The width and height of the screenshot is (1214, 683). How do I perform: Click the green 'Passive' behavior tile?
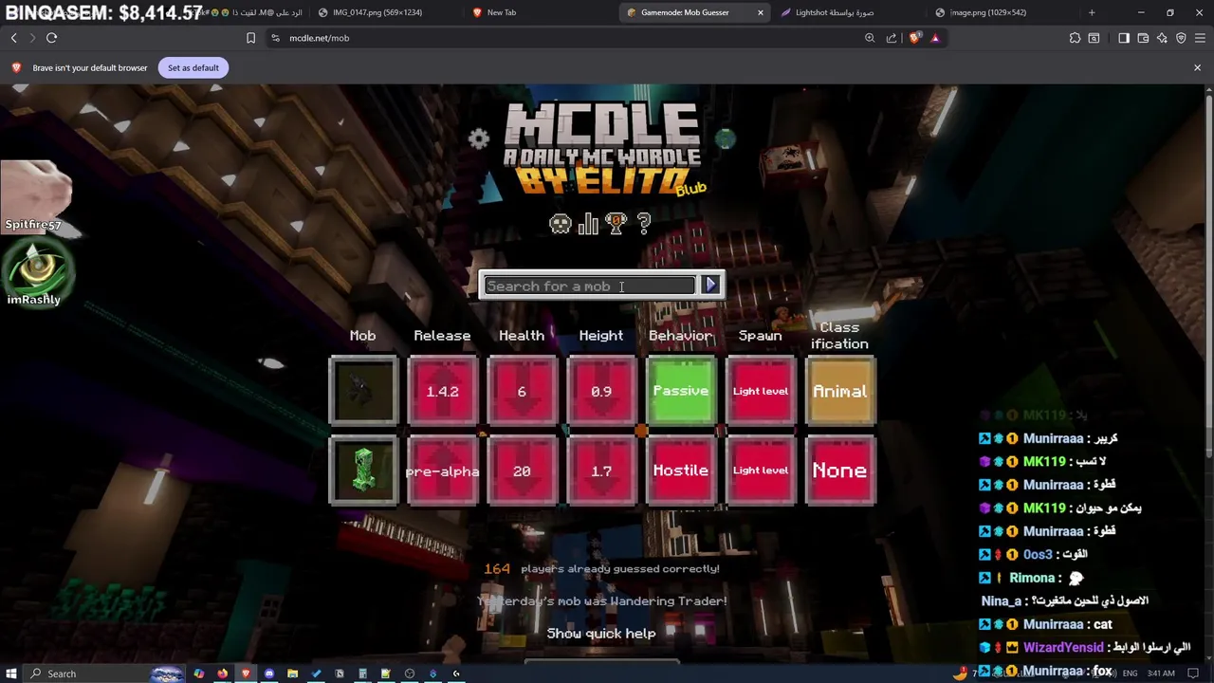tap(681, 391)
